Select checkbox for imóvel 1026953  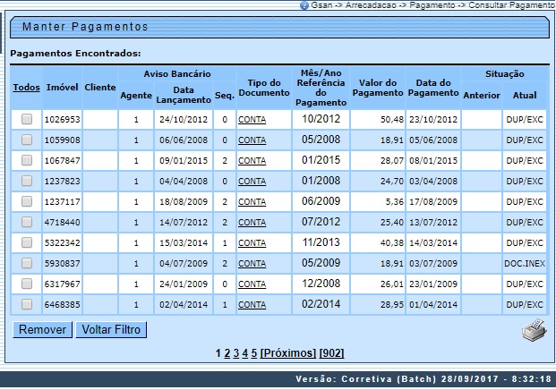(27, 119)
